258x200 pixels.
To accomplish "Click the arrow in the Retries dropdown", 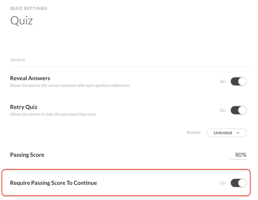I will [x=238, y=133].
